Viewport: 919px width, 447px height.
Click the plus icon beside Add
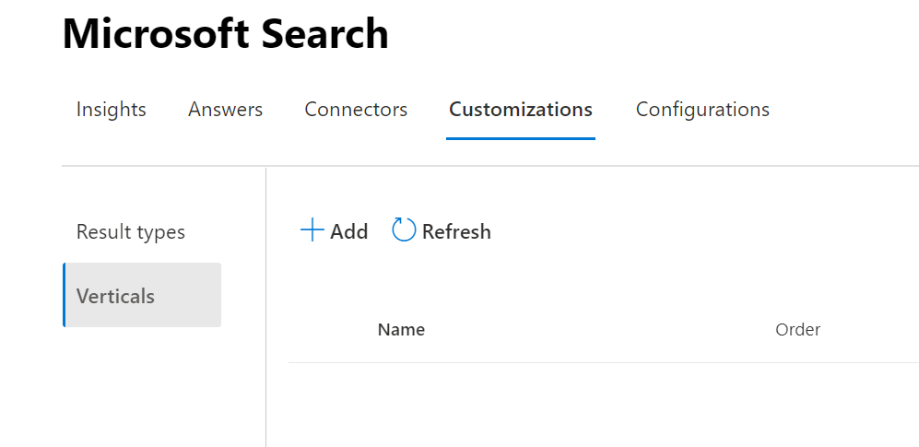tap(312, 230)
